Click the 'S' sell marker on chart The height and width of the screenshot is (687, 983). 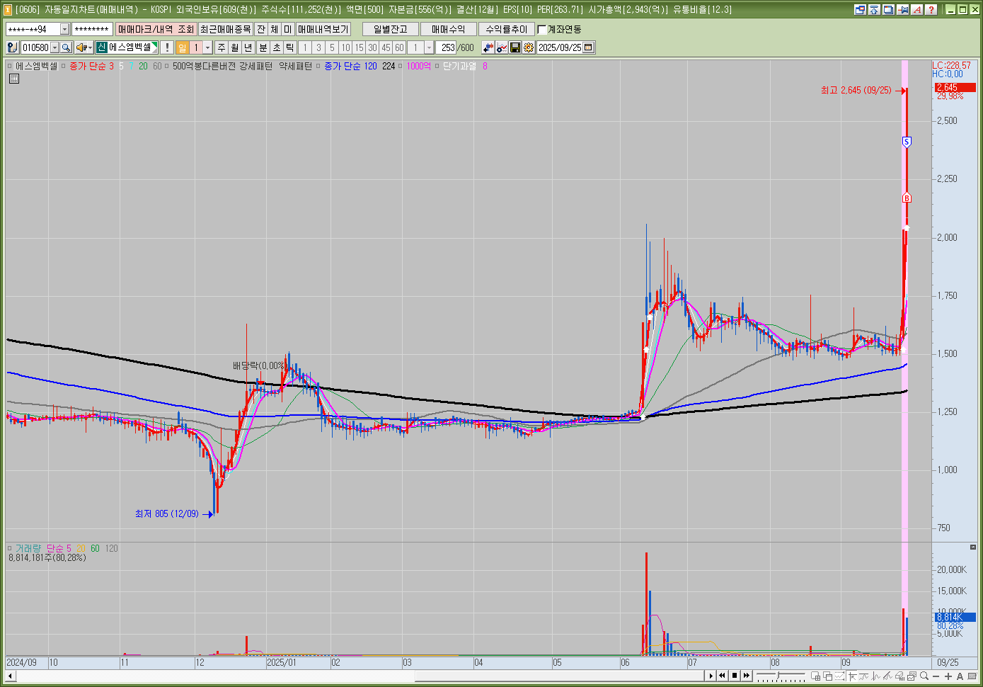click(x=907, y=142)
